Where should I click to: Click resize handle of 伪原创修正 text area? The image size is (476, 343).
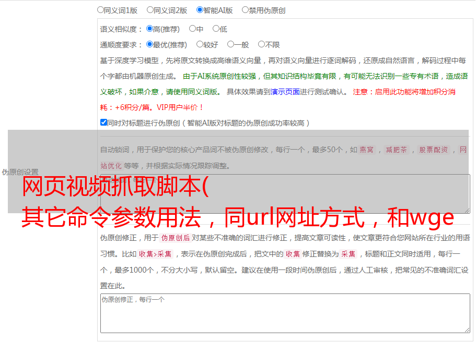pyautogui.click(x=467, y=329)
